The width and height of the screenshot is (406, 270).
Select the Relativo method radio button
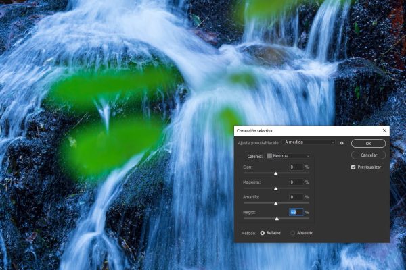coord(263,233)
